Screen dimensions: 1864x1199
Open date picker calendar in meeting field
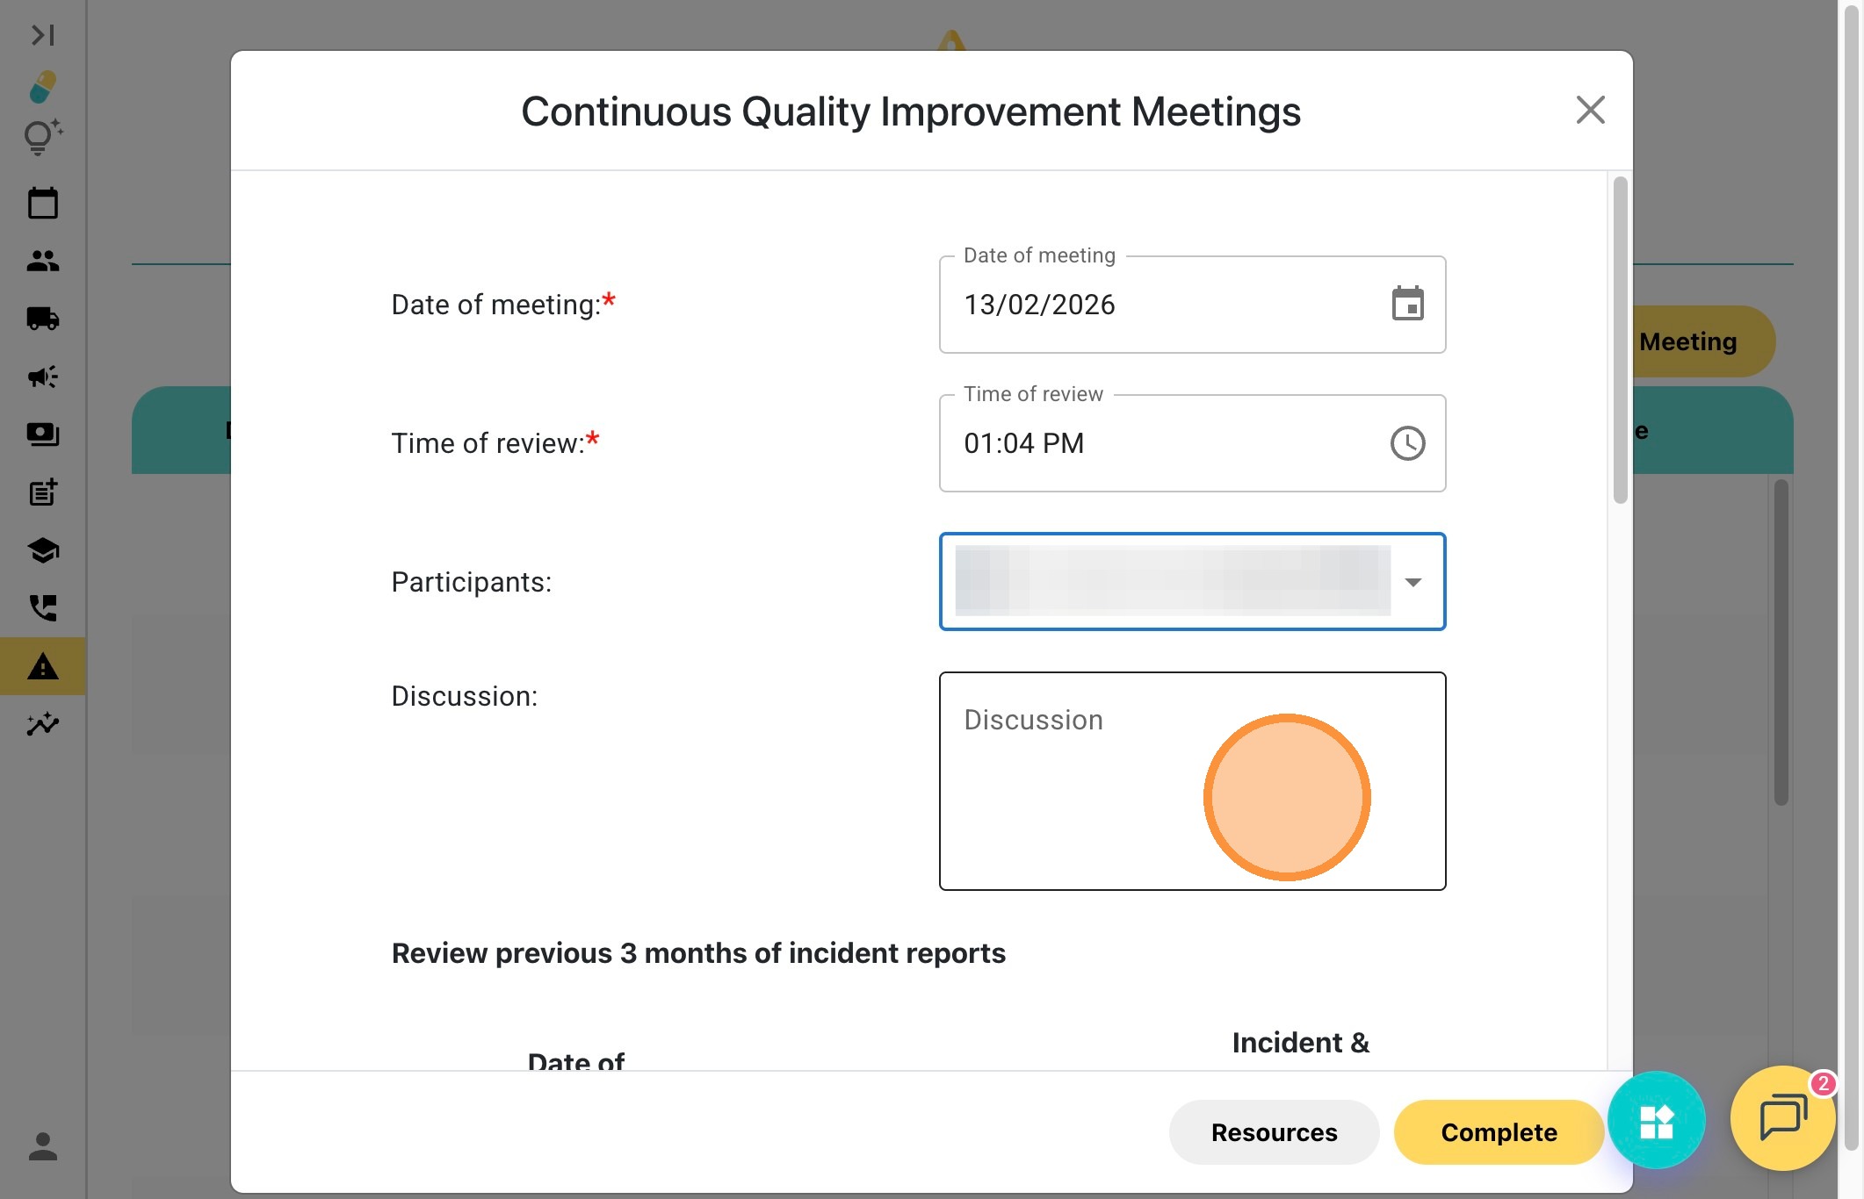[x=1407, y=305]
